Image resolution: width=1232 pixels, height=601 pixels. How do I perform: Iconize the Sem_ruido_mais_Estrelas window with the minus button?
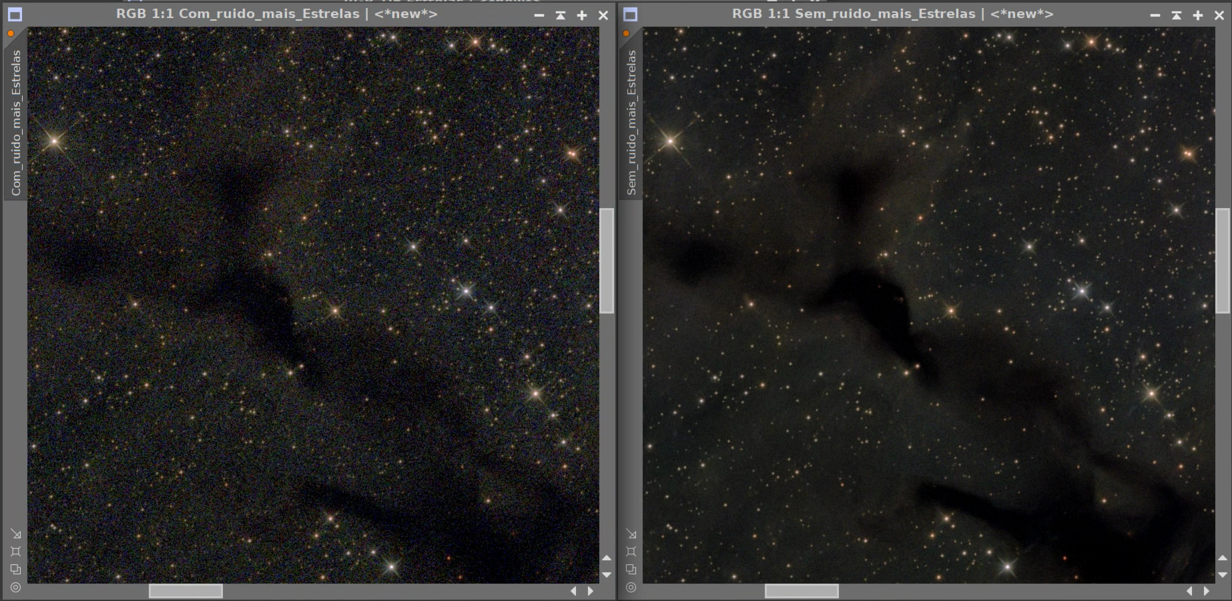tap(1155, 15)
